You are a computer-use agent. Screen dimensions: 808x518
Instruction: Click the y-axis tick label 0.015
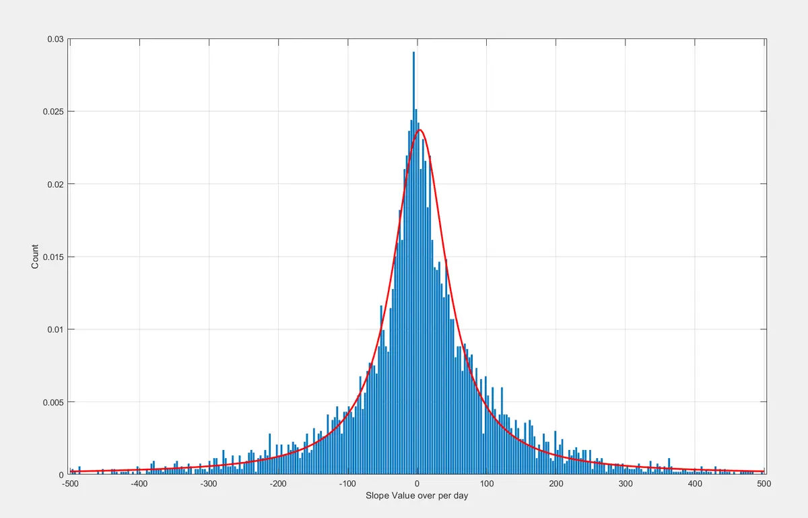tap(53, 257)
